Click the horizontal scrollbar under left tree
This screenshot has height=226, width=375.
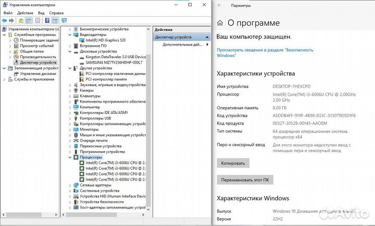(x=23, y=215)
